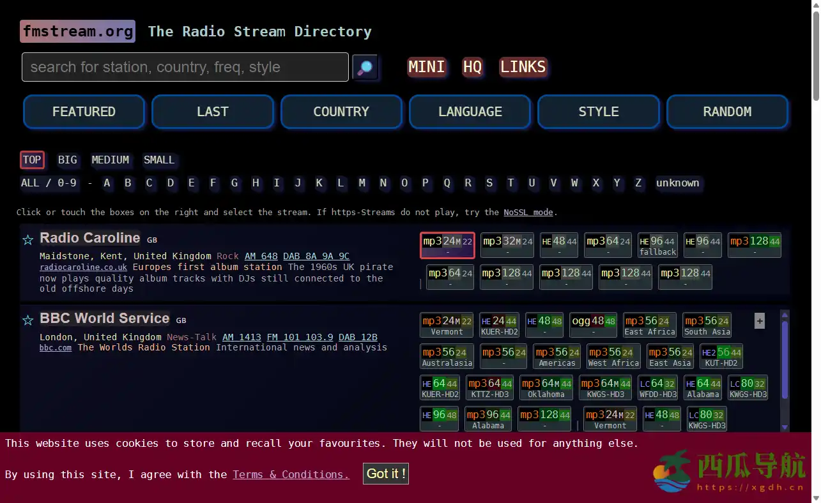
Task: Open the LINKS page
Action: (x=523, y=67)
